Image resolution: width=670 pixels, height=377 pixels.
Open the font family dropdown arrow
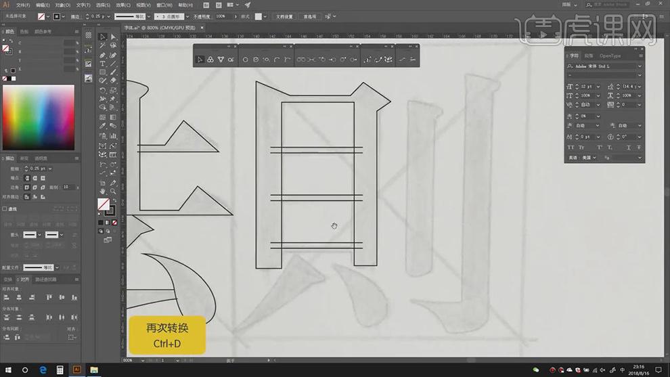coord(640,66)
